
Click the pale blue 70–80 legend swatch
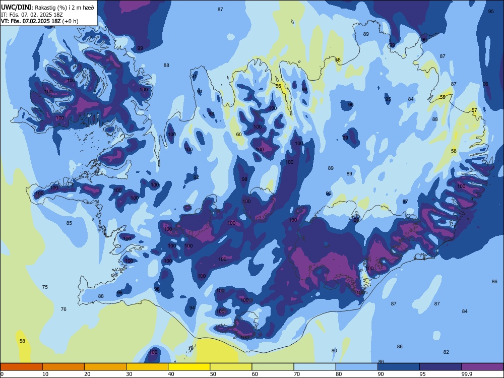314,367
